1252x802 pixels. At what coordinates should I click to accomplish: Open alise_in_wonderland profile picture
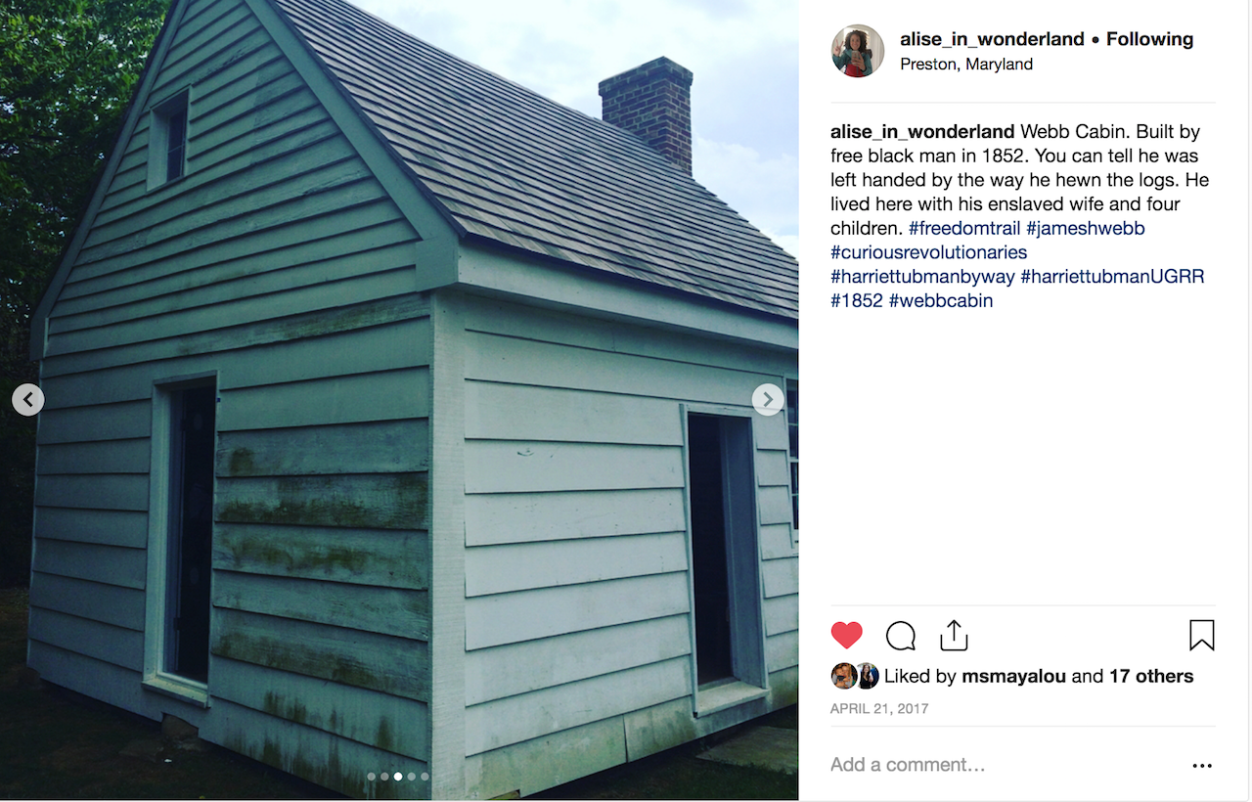pos(858,51)
